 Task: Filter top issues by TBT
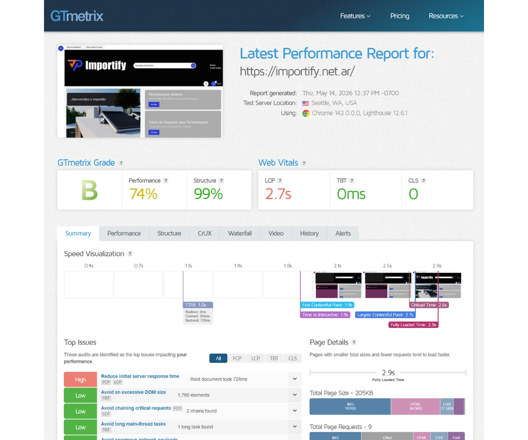coord(274,358)
